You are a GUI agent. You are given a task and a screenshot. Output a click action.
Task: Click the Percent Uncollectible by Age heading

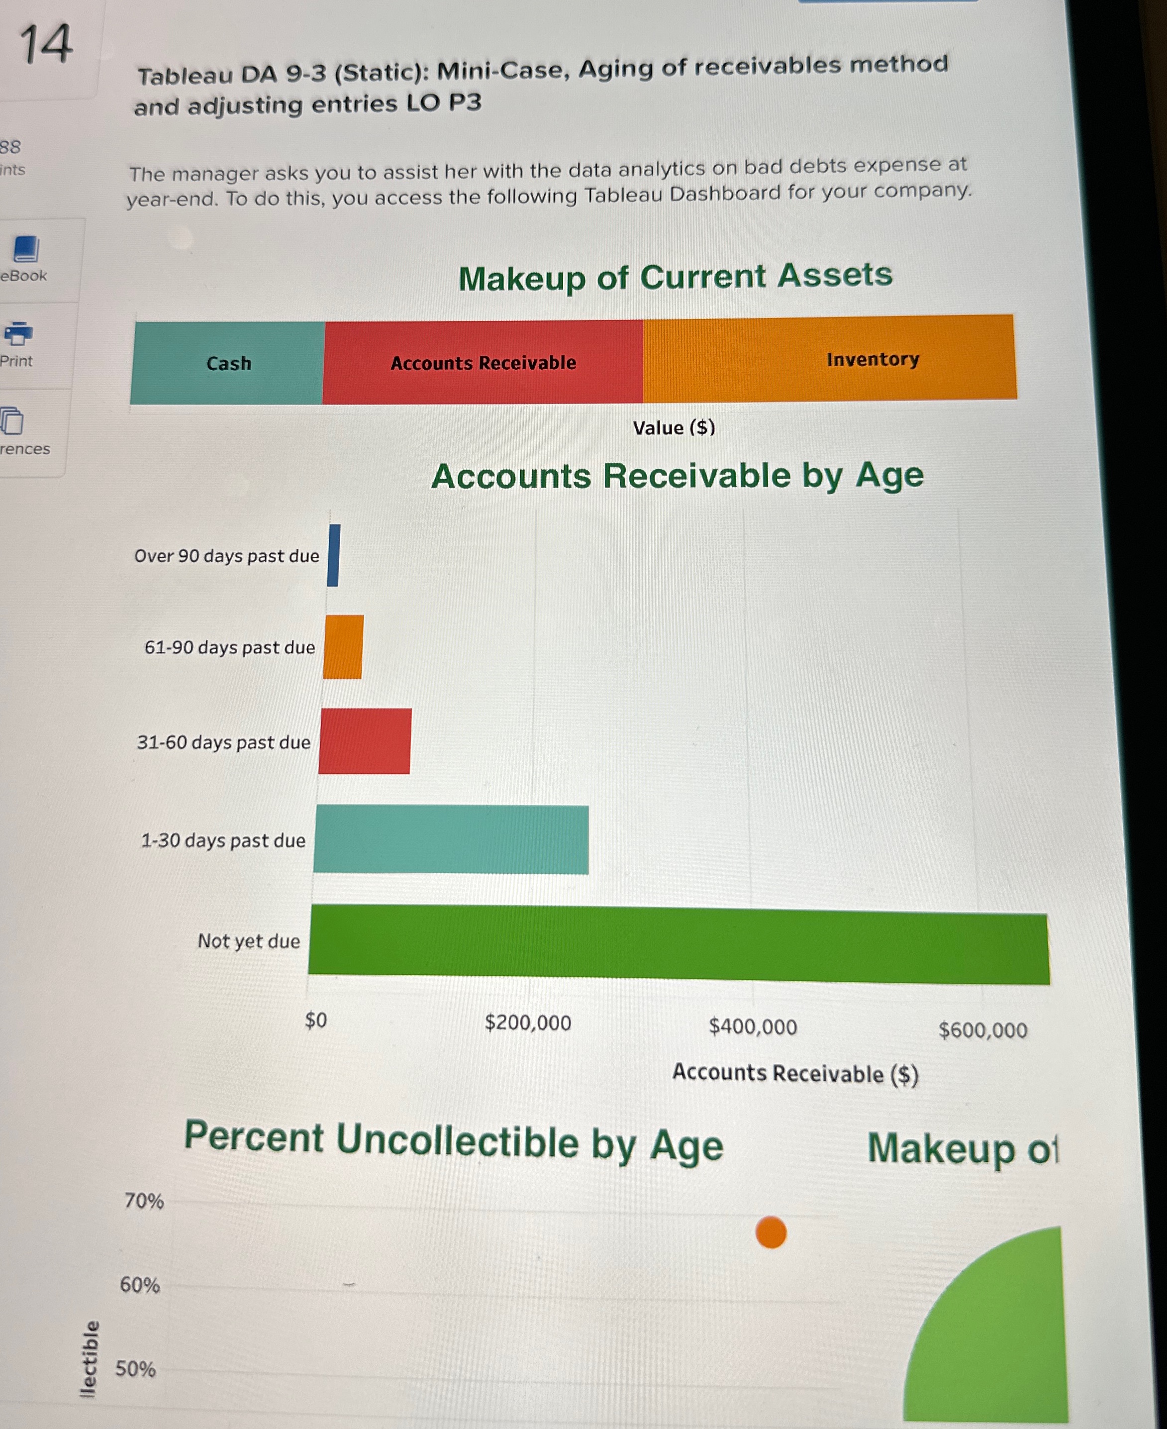click(x=454, y=1142)
